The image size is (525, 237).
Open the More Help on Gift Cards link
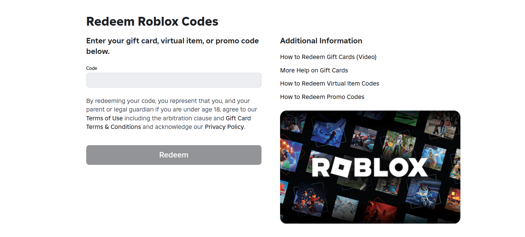[314, 70]
